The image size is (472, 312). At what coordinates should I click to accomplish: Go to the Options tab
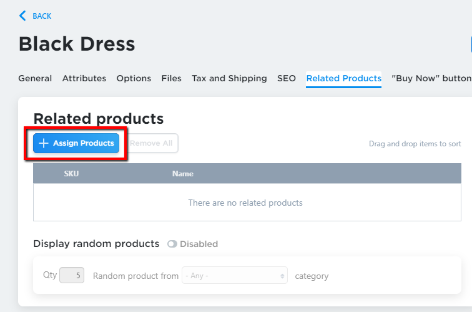pos(134,78)
